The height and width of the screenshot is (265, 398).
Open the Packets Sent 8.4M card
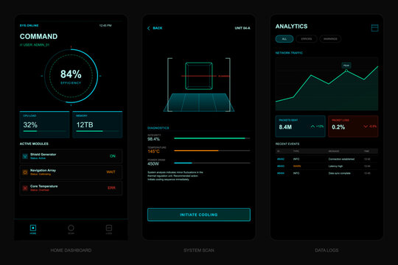(x=300, y=127)
